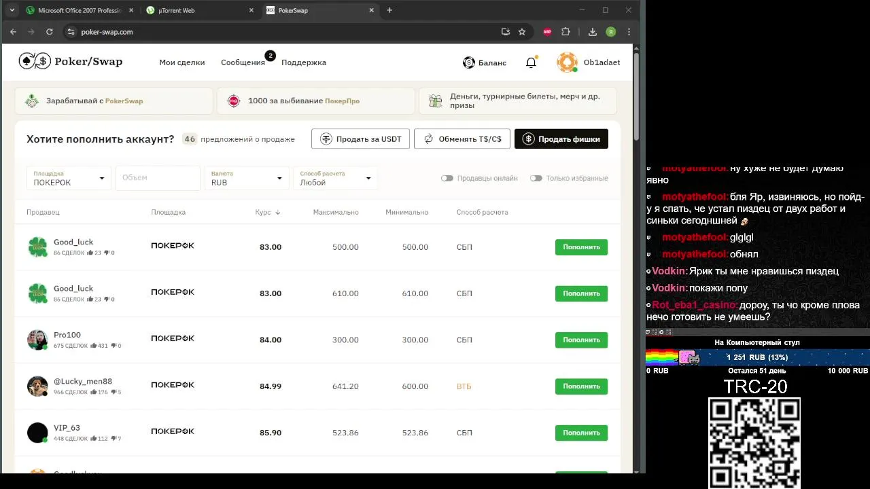
Task: Click the Курс sort arrow
Action: pyautogui.click(x=277, y=213)
